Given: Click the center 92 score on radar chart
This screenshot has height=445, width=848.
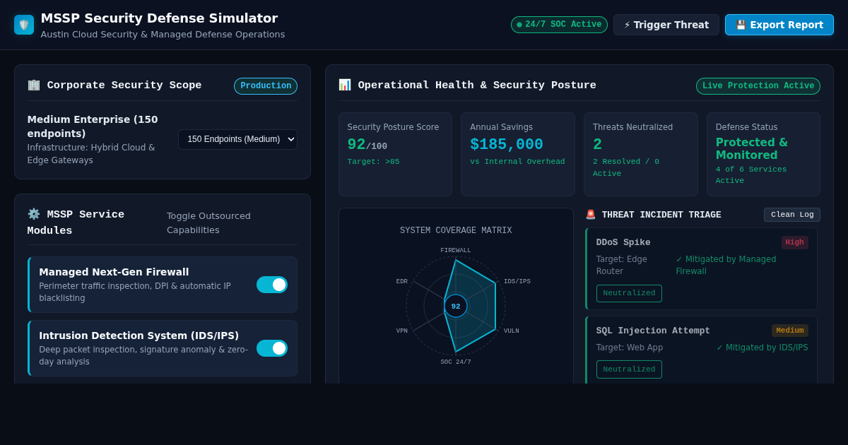Looking at the screenshot, I should [x=456, y=307].
